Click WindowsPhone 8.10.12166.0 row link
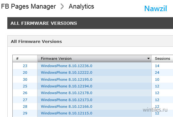This screenshot has width=173, height=117. (66, 107)
